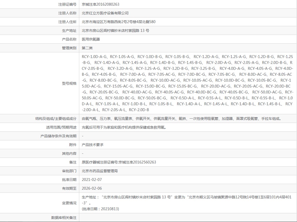The height and width of the screenshot is (222, 297).
Task: Click the change approval date (批准日期：20210813)
Action: [x=100, y=209]
